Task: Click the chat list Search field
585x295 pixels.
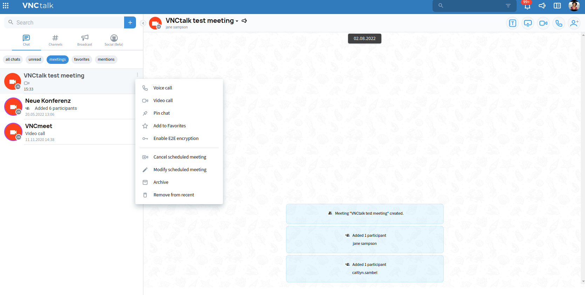Action: (x=64, y=22)
